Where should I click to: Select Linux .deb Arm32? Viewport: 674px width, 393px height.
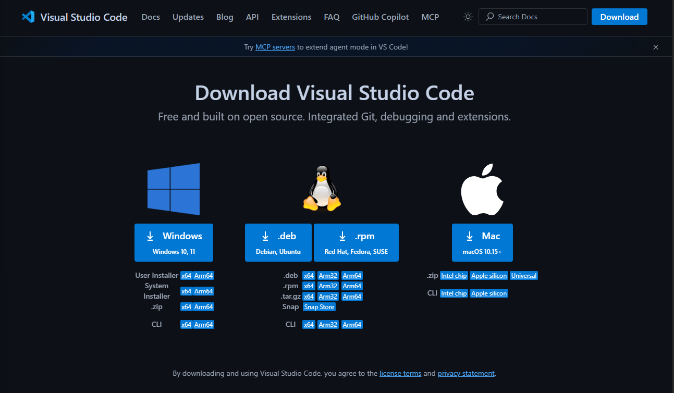click(x=328, y=276)
